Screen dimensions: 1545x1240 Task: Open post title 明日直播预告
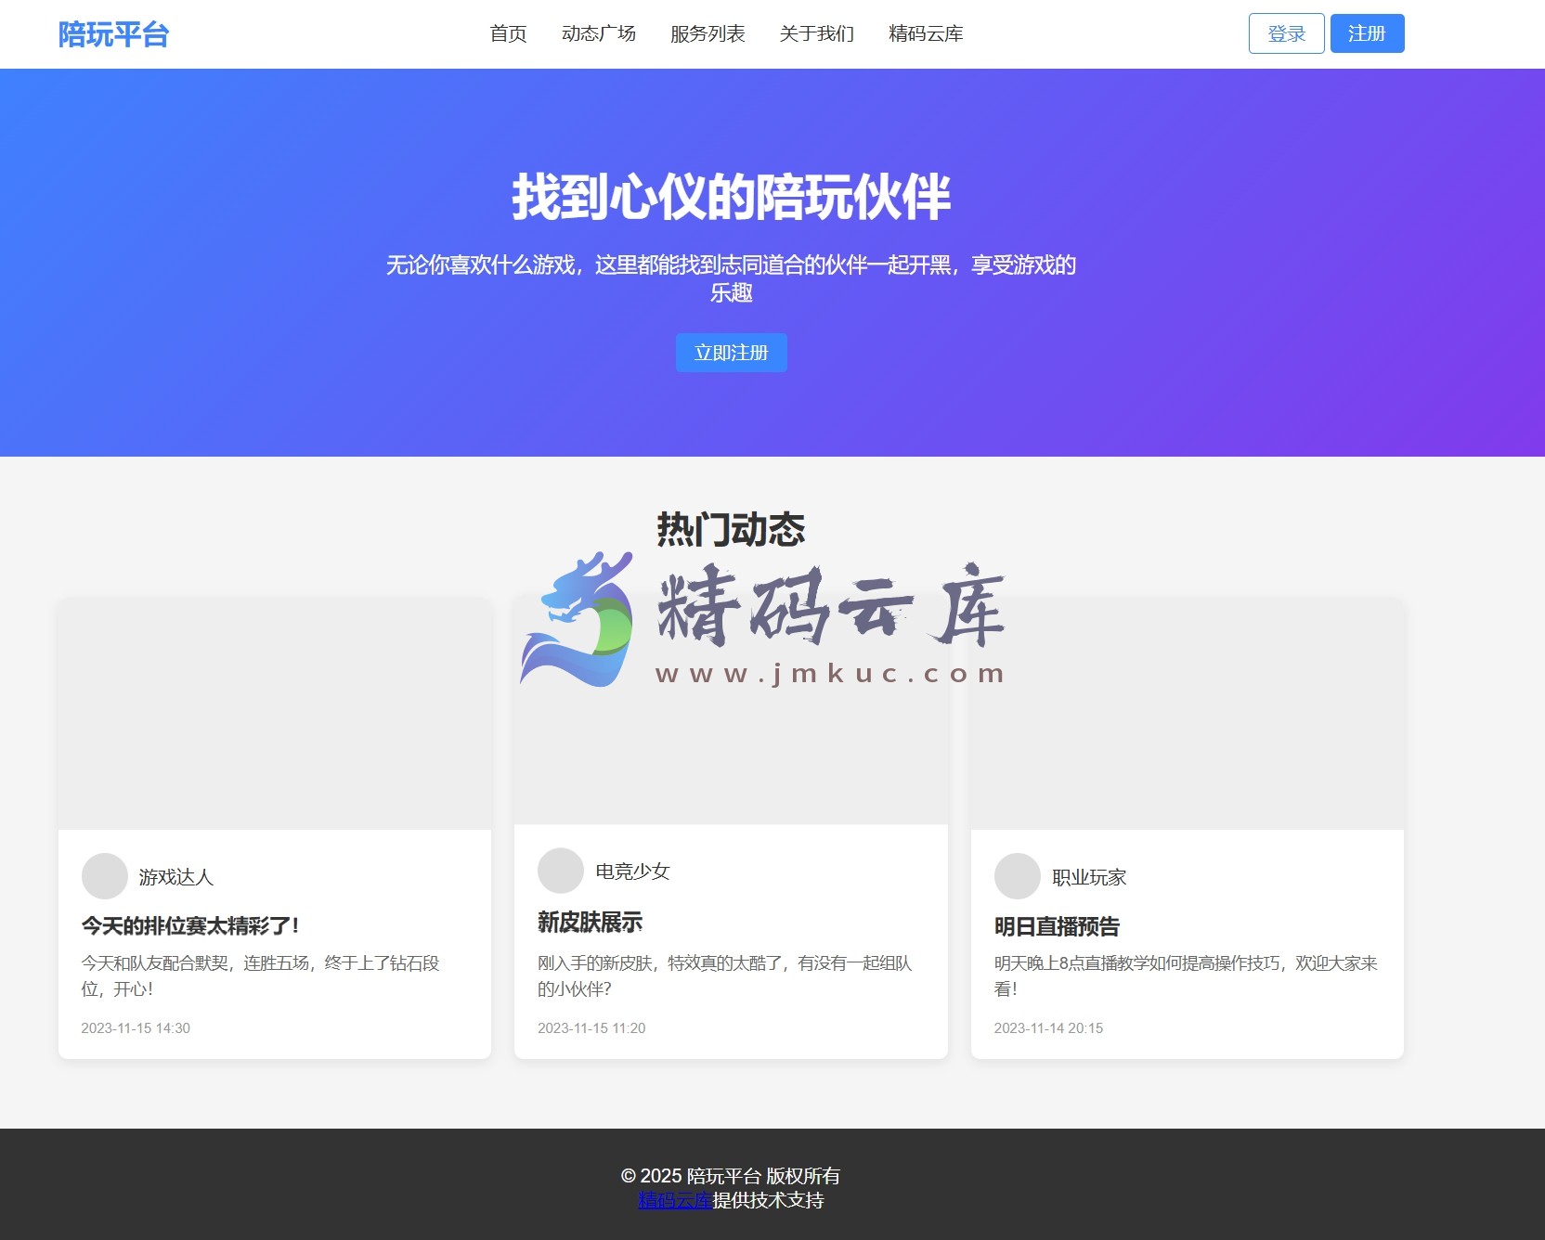[x=1057, y=926]
